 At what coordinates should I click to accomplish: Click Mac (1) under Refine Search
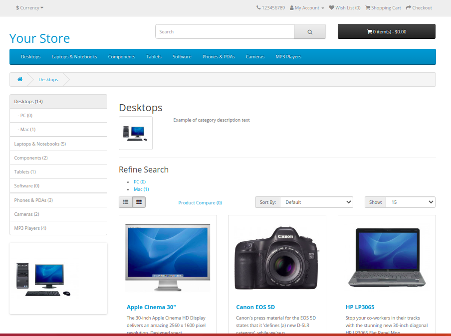141,189
